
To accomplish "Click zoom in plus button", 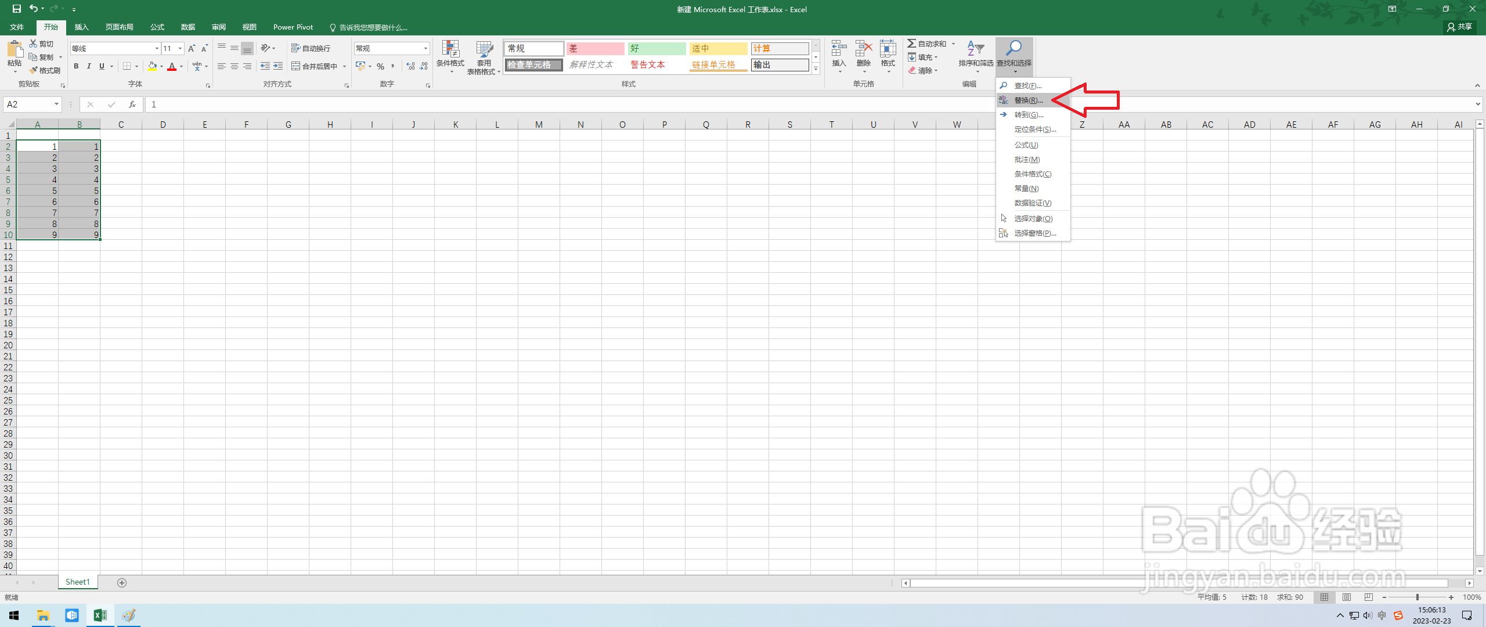I will coord(1451,597).
